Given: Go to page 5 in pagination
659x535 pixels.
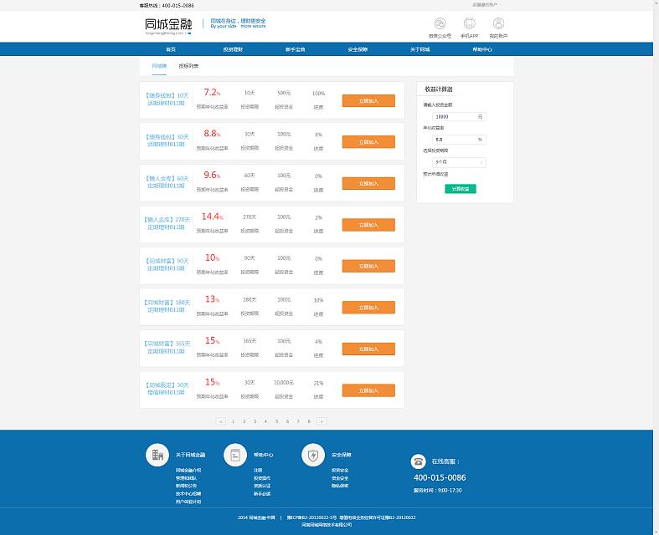Looking at the screenshot, I should click(x=276, y=421).
